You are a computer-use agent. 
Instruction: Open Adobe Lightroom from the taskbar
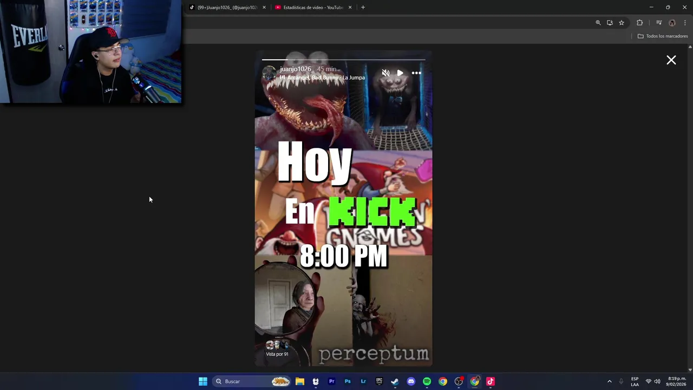pyautogui.click(x=363, y=381)
